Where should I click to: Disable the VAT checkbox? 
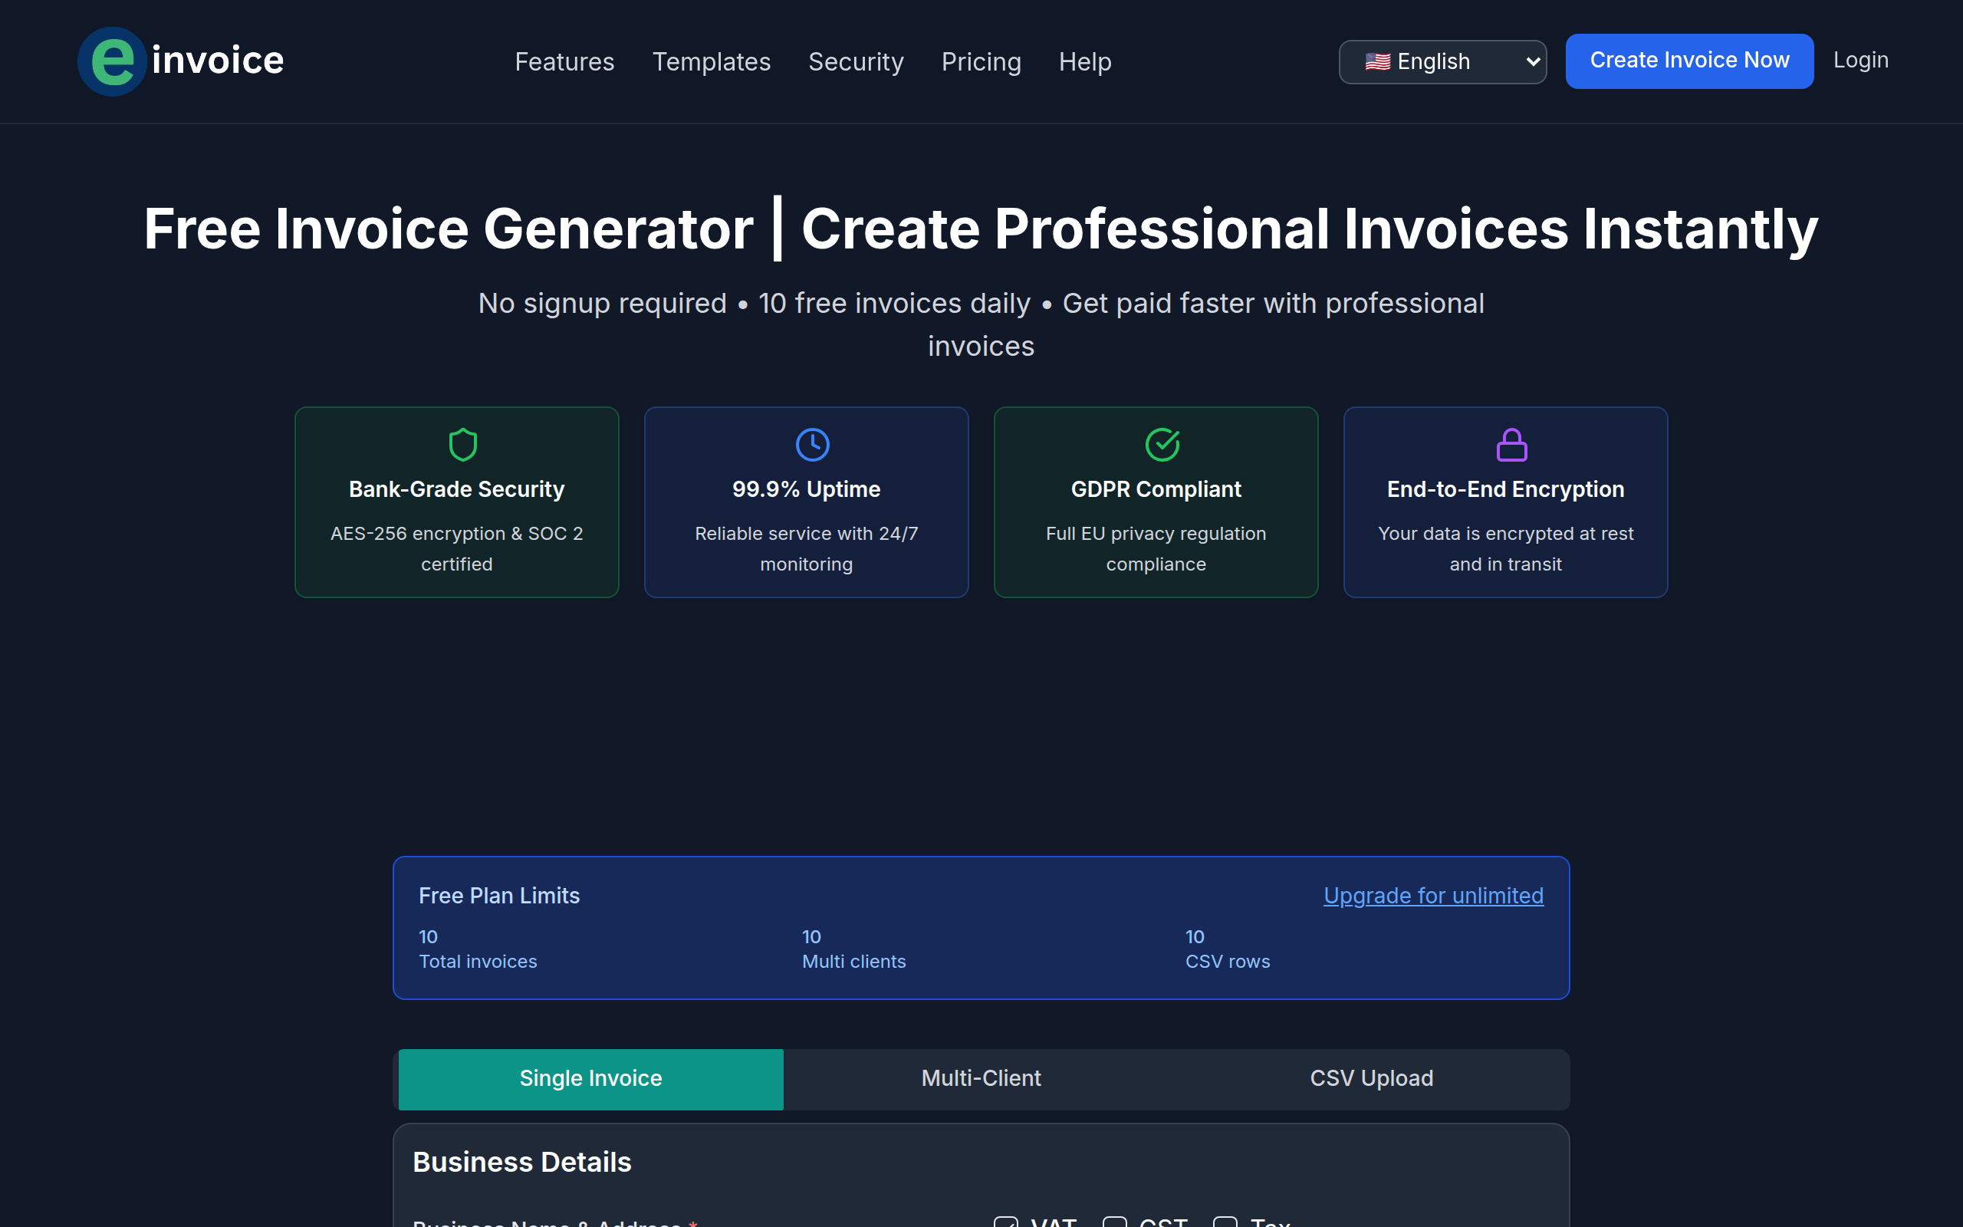(x=1006, y=1222)
